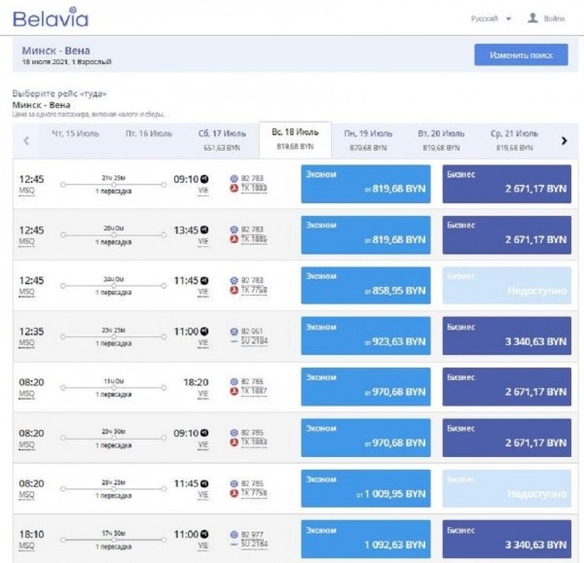
Task: Click the Turkish Airlines icon beside TK 1885
Action: pyautogui.click(x=234, y=238)
